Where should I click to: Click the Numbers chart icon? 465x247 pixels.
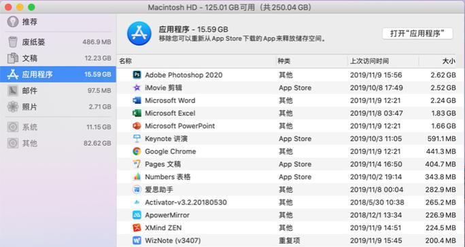point(137,177)
